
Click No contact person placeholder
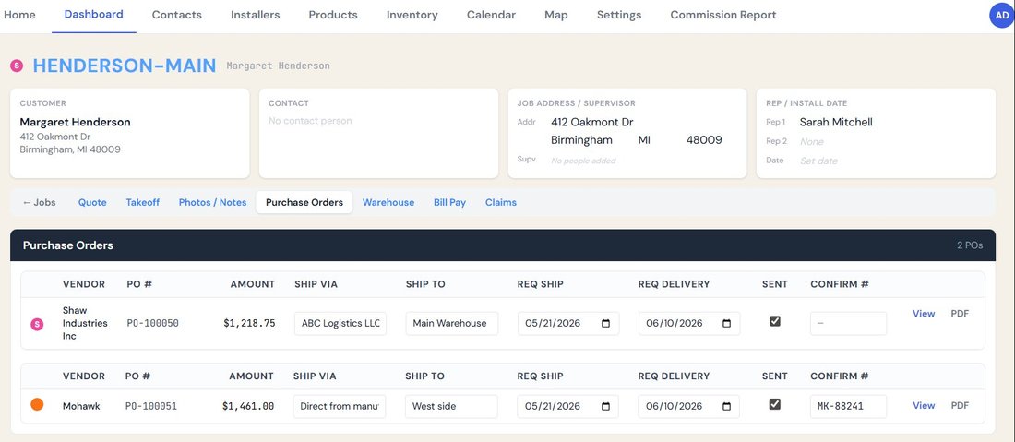310,121
